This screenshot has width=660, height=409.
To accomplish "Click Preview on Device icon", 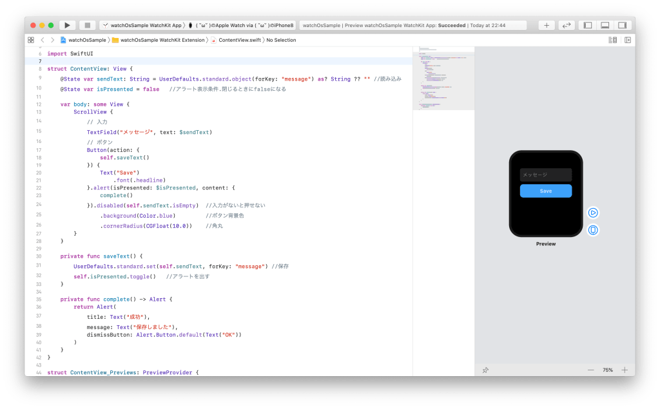I will [x=593, y=230].
